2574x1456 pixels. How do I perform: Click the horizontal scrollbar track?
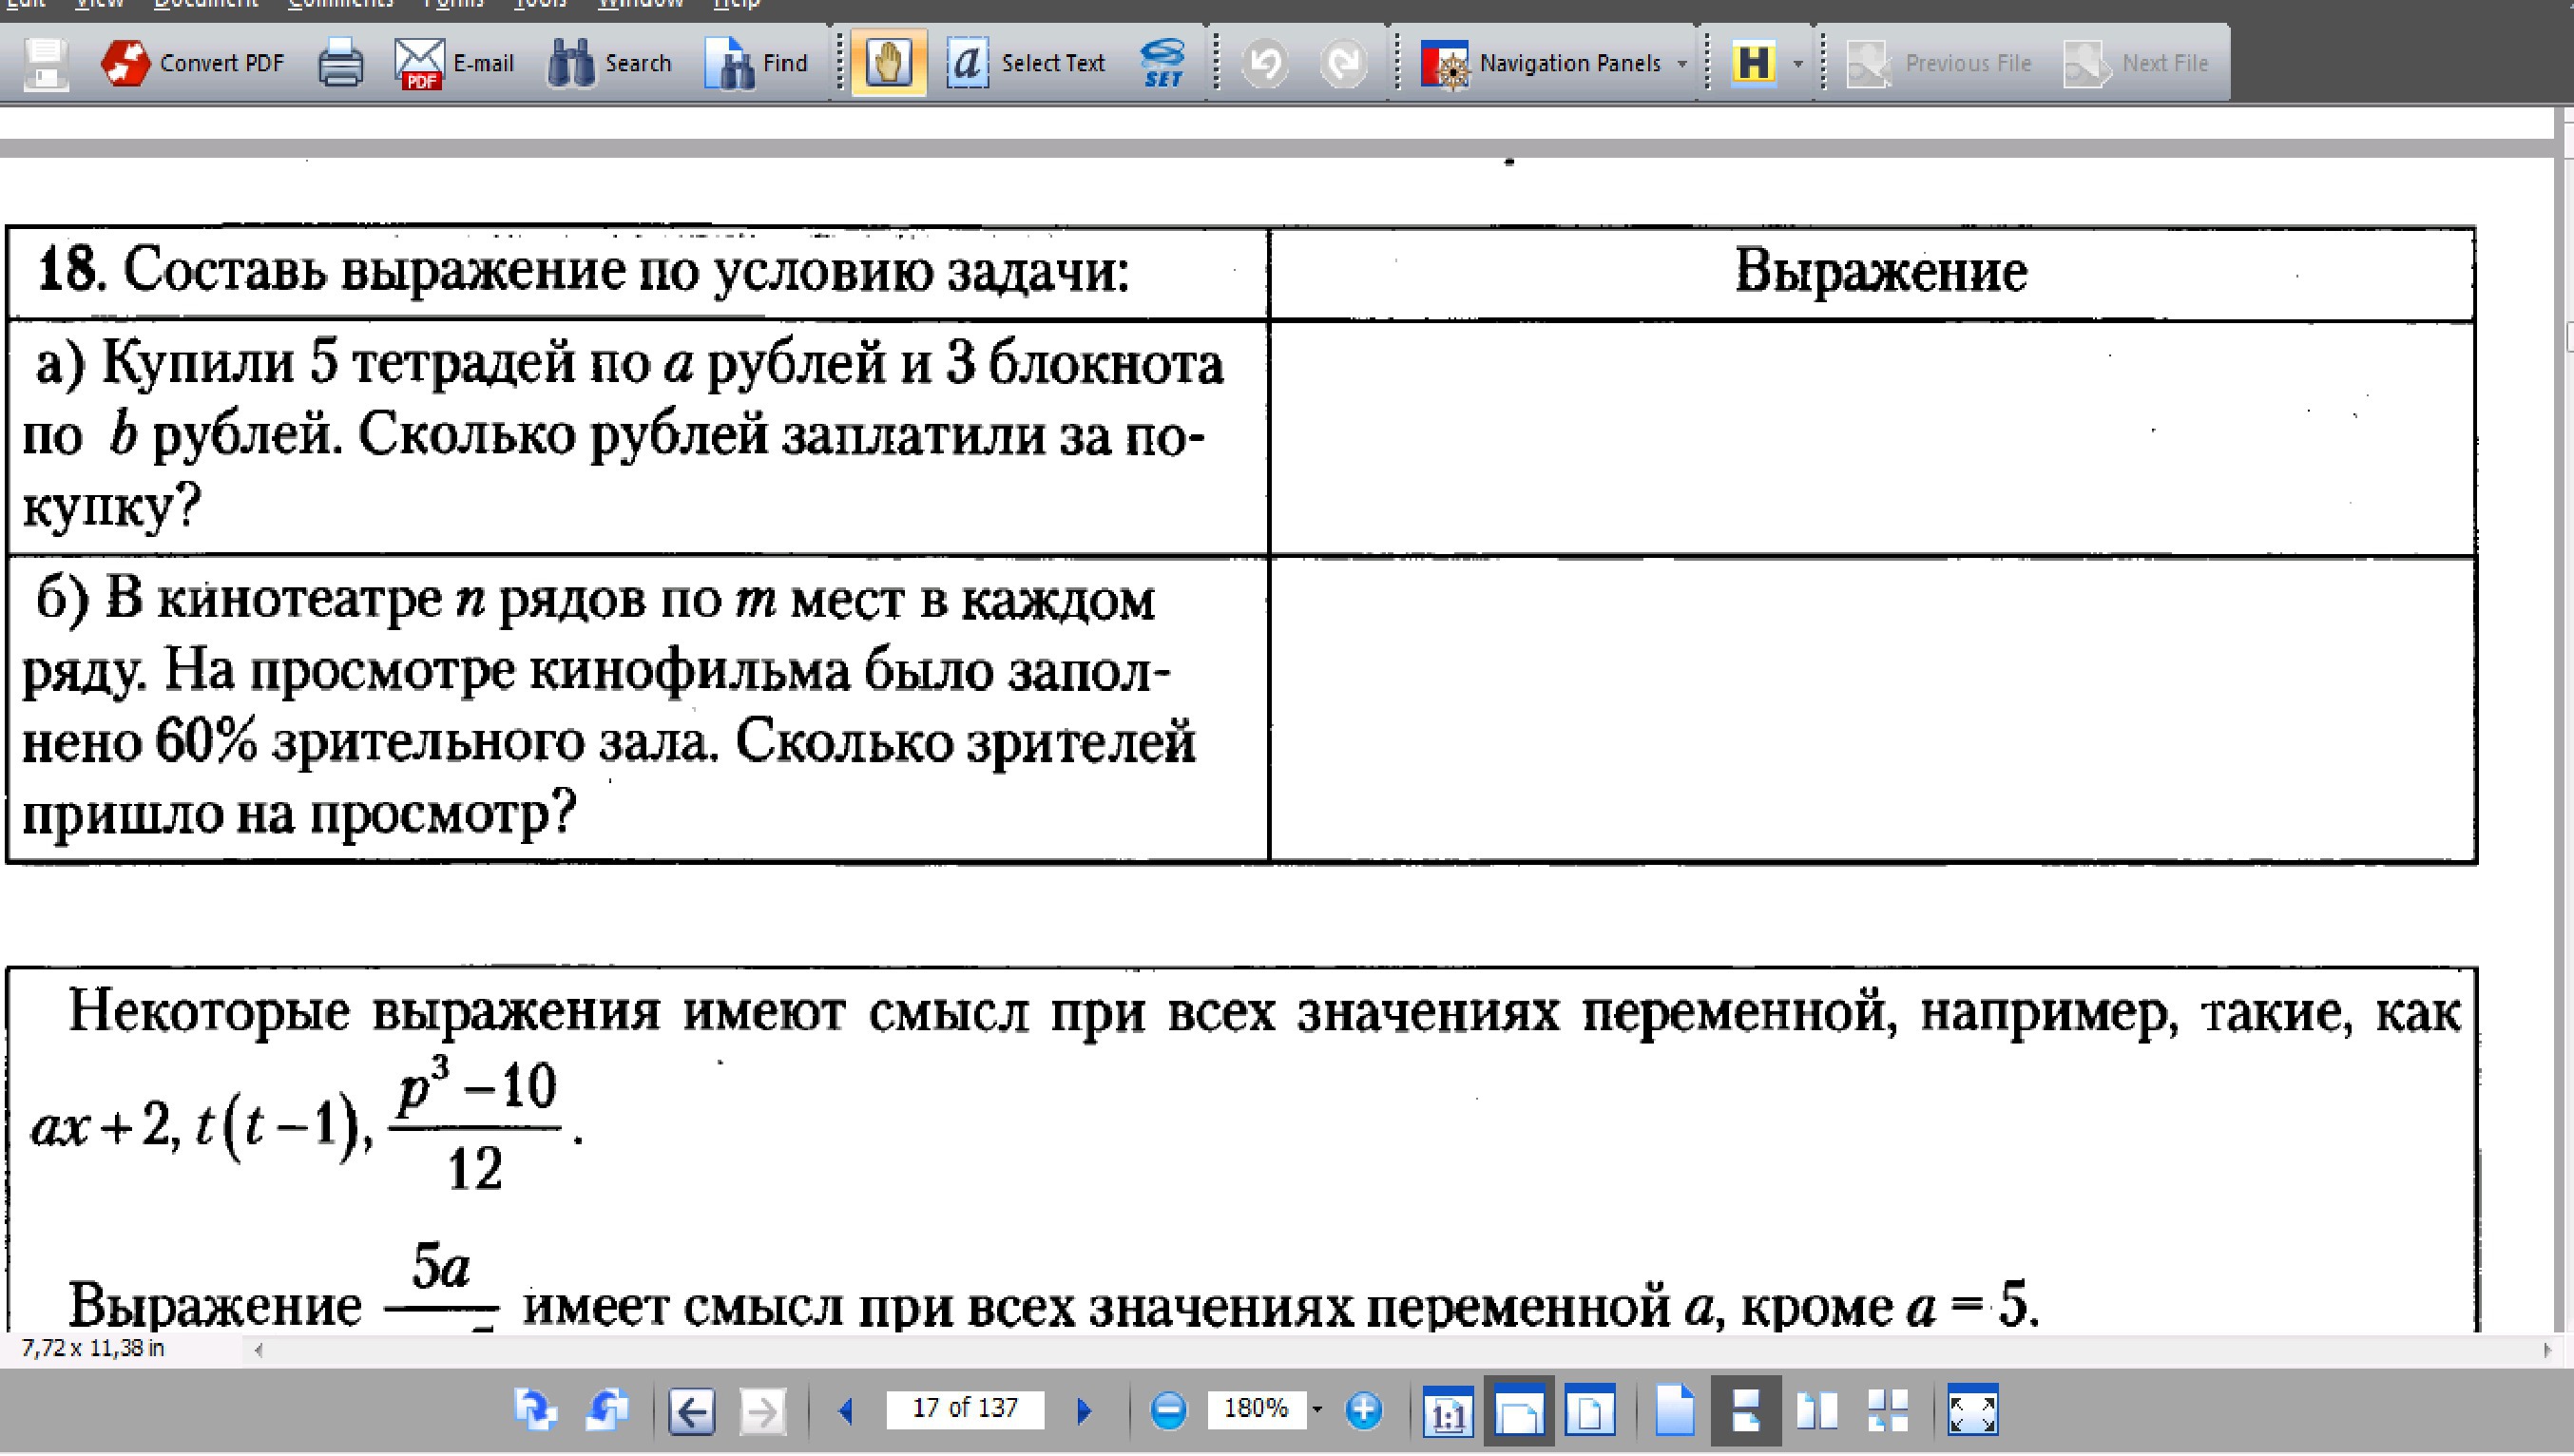click(x=1400, y=1350)
